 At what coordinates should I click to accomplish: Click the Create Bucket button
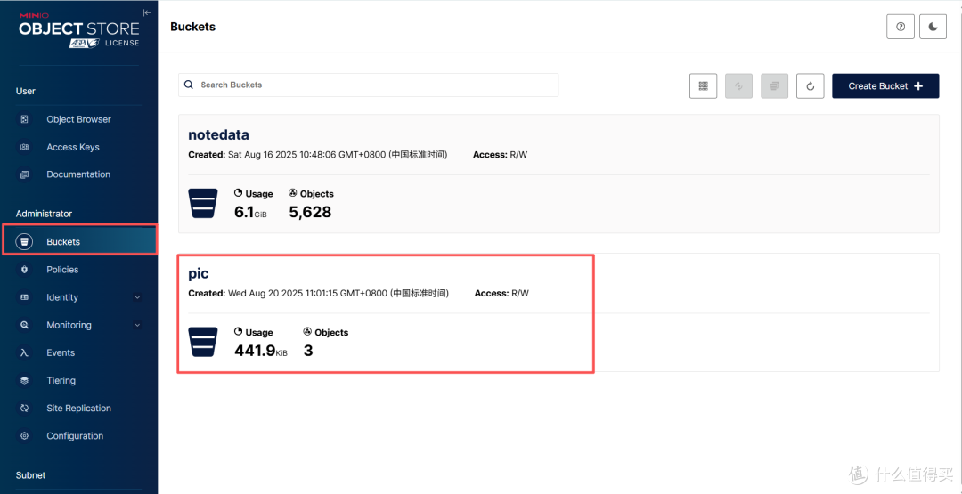click(x=885, y=85)
